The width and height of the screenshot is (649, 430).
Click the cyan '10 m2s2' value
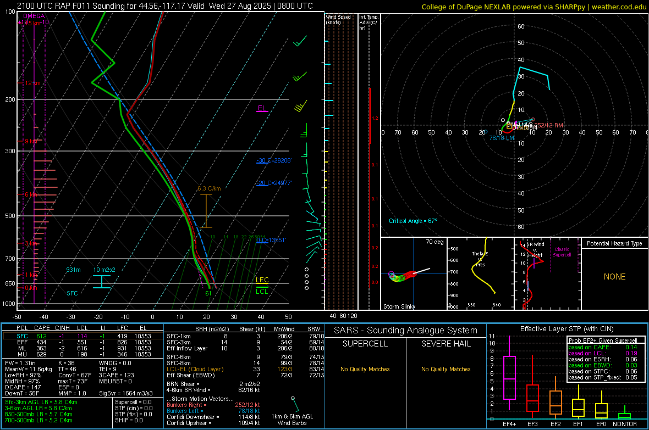pyautogui.click(x=104, y=270)
